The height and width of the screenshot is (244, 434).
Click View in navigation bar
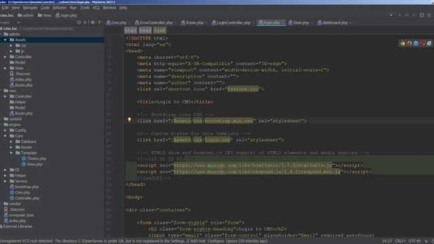[45, 15]
